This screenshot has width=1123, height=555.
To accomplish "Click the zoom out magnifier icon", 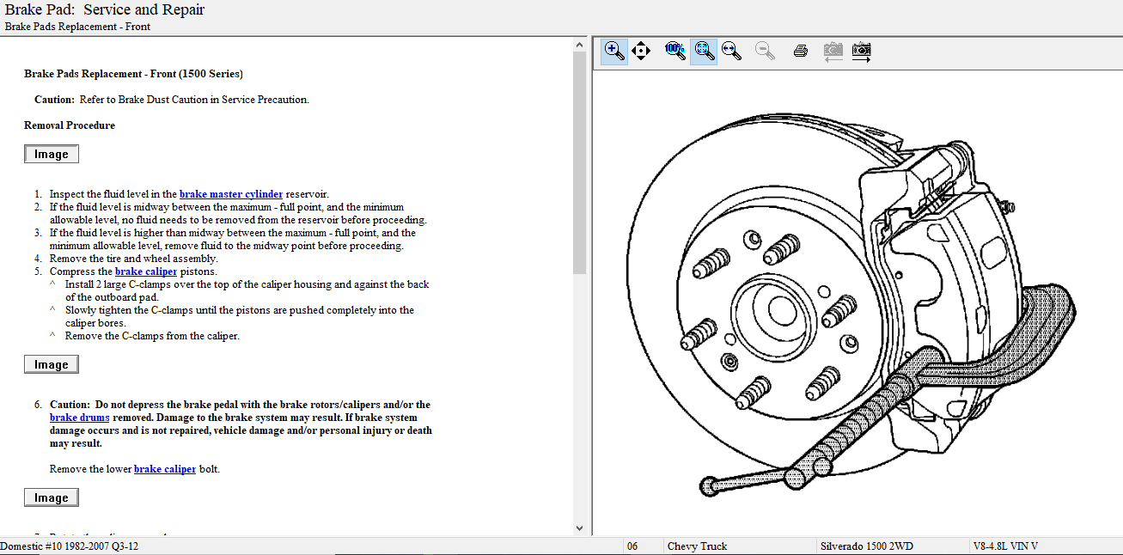I will (x=765, y=51).
